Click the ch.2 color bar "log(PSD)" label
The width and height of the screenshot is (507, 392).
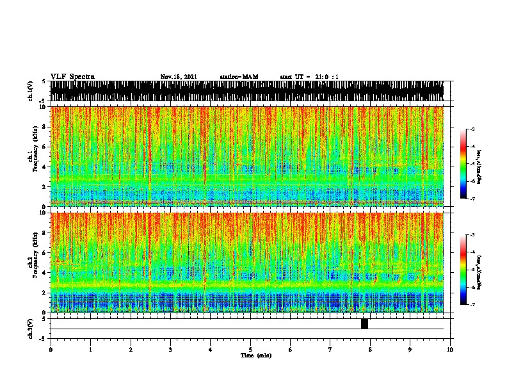[479, 272]
